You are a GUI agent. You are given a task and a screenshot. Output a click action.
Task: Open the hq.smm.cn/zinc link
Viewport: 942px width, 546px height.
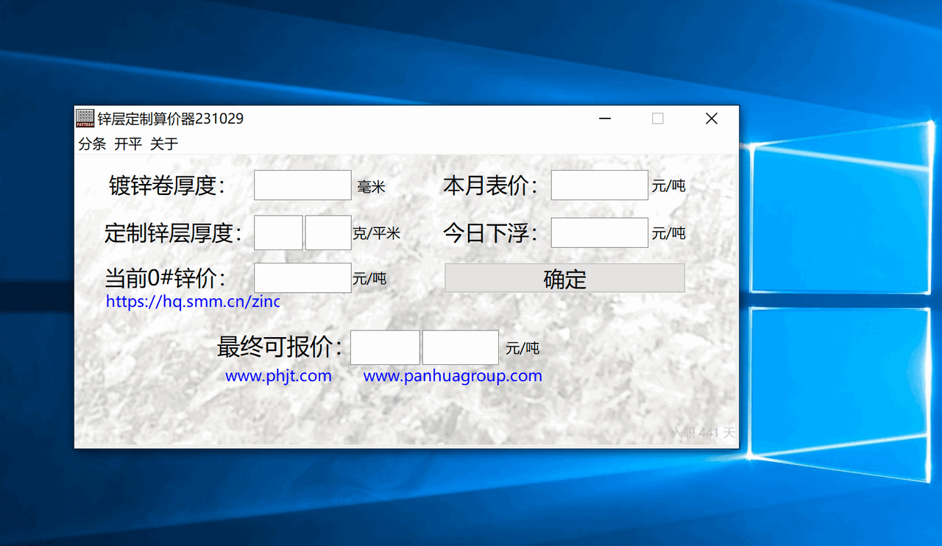(x=193, y=302)
